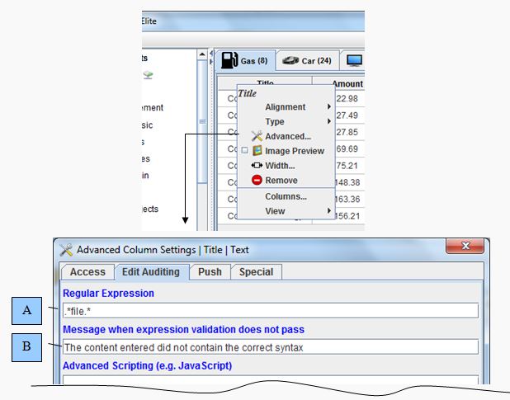This screenshot has width=510, height=400.
Task: Click the small icon in left sidebar tree
Action: 146,73
